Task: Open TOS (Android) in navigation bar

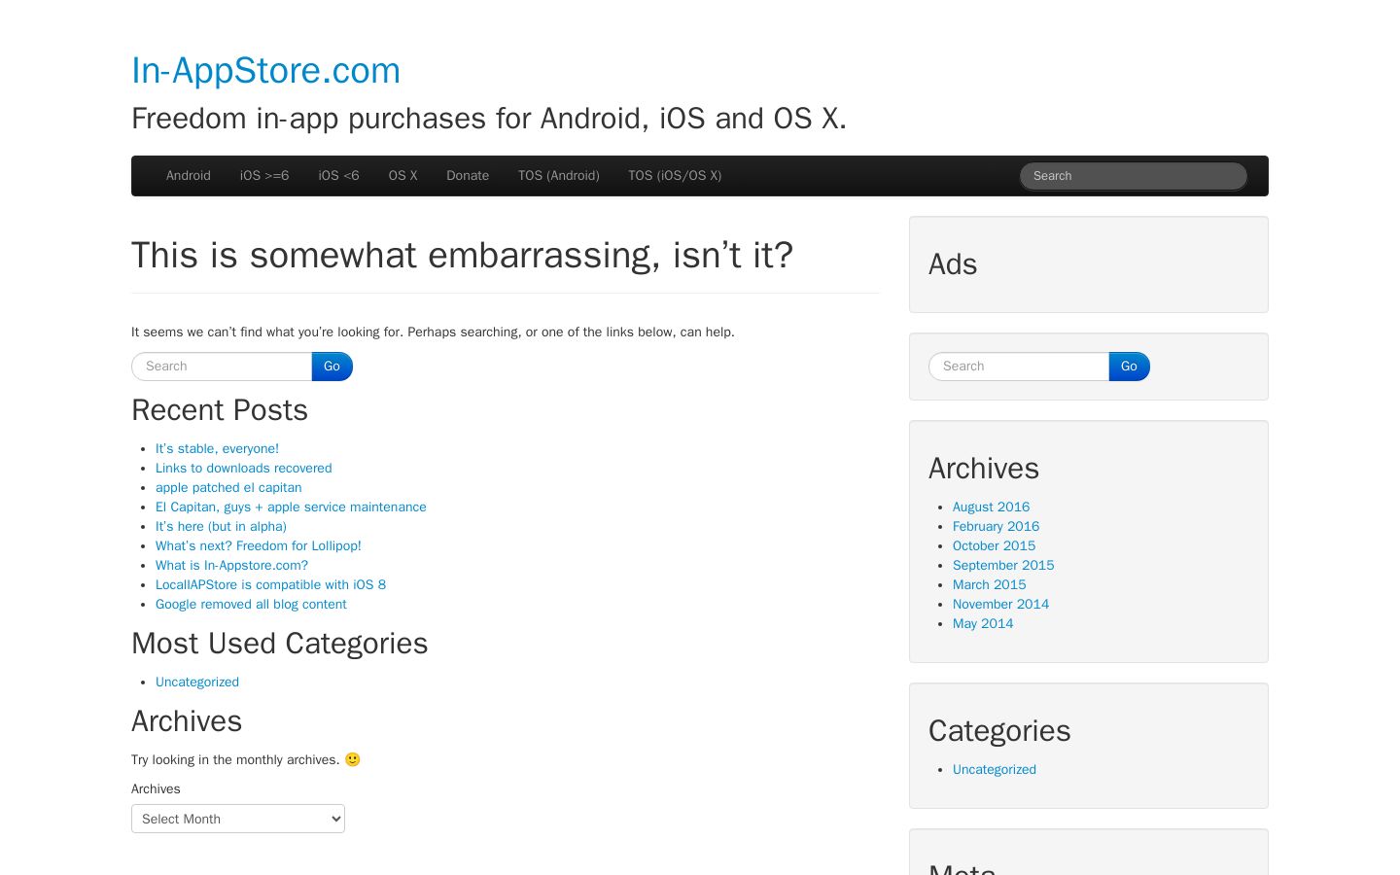Action: (559, 176)
